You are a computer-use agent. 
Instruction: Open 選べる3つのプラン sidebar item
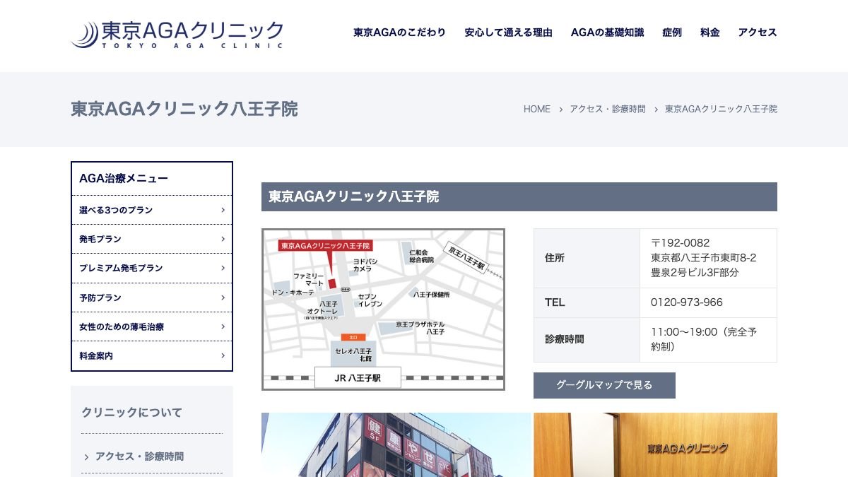(x=152, y=210)
